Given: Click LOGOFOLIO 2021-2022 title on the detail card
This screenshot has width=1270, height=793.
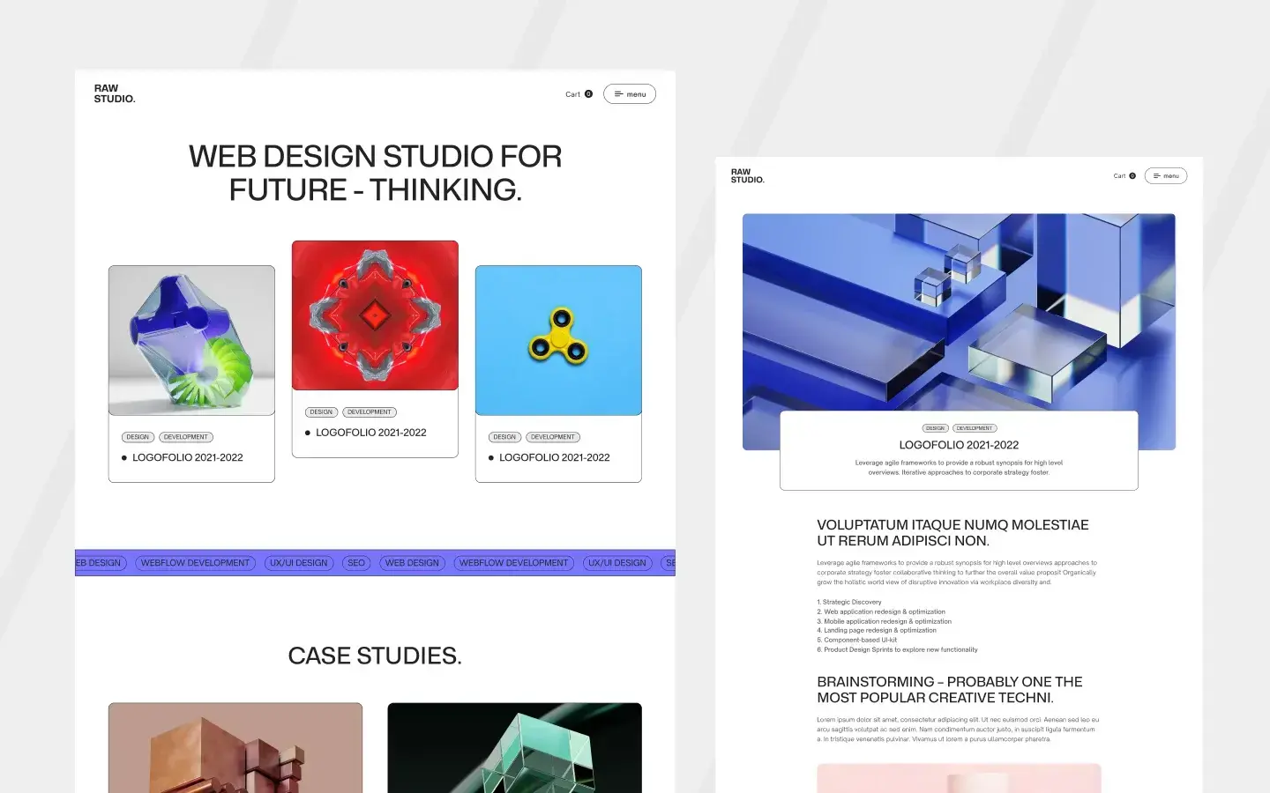Looking at the screenshot, I should (959, 445).
